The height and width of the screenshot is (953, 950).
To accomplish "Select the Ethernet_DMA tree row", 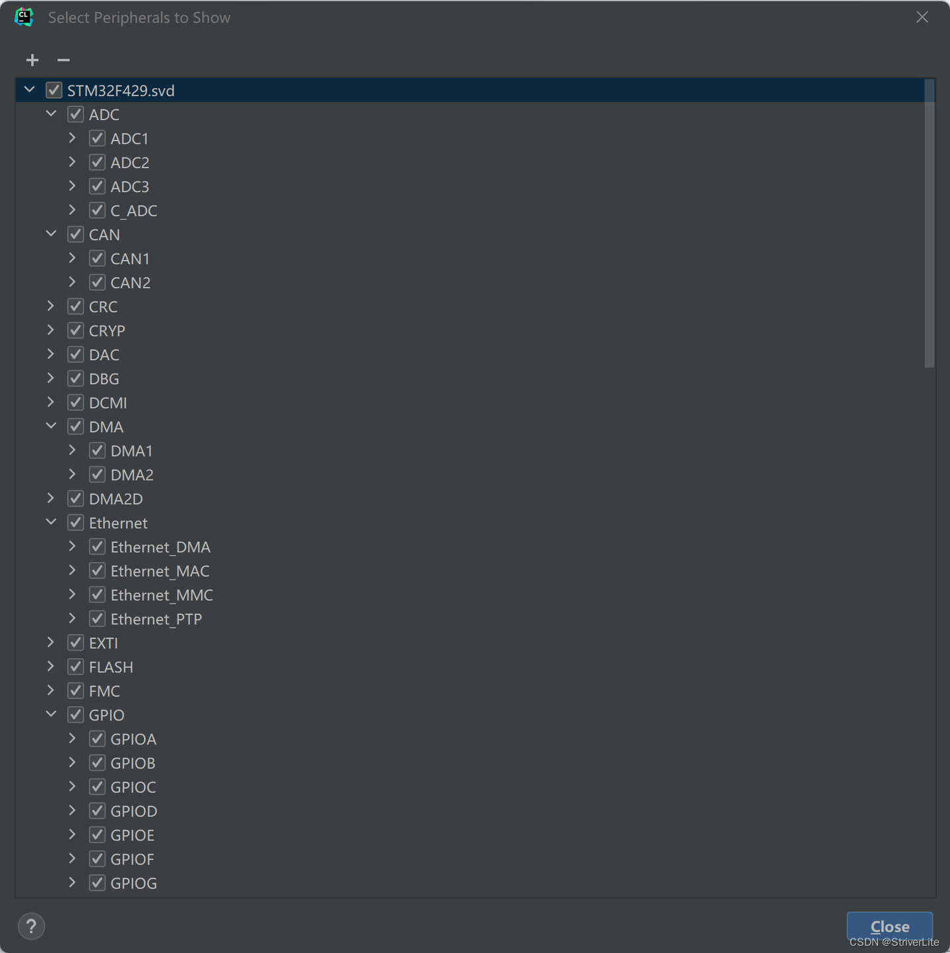I will [470, 547].
